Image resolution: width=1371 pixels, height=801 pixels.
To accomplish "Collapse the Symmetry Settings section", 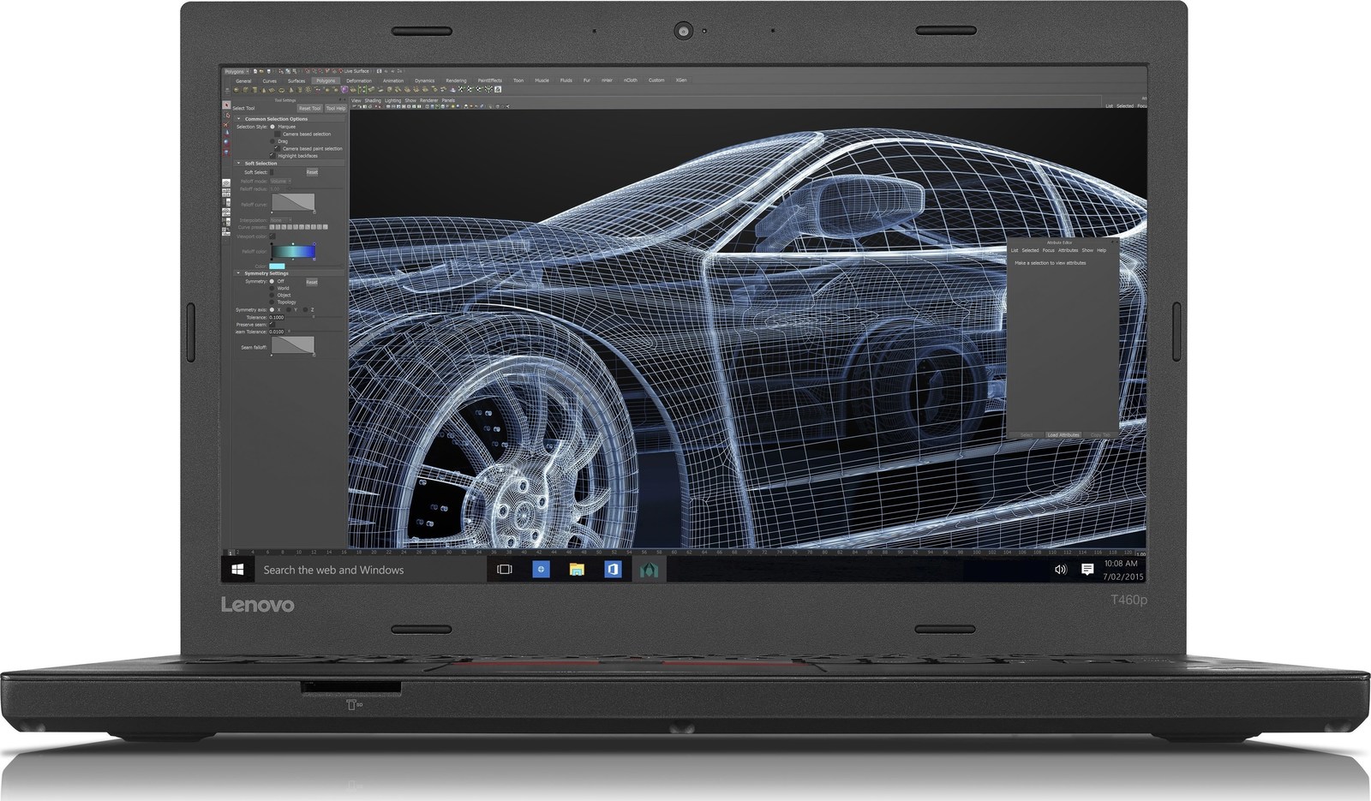I will pos(239,273).
